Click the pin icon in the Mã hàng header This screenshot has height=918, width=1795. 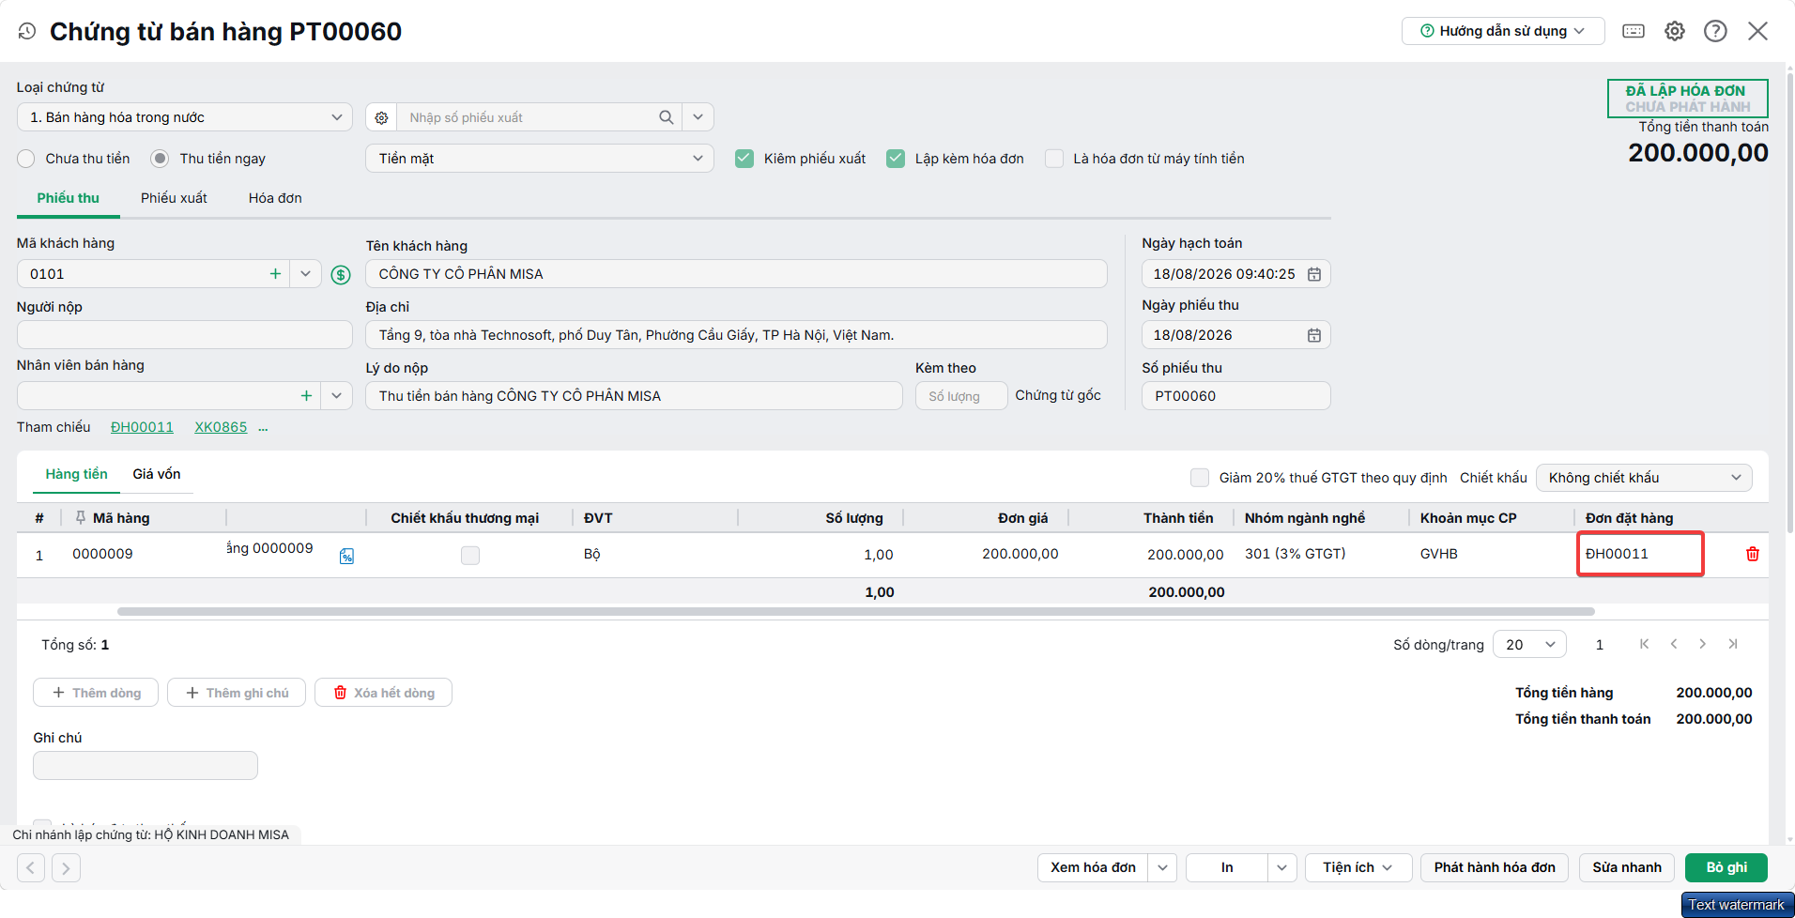(x=81, y=517)
